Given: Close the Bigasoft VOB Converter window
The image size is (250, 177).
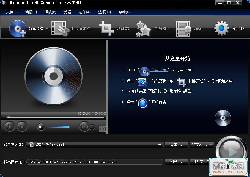Looking at the screenshot, I should [238, 3].
